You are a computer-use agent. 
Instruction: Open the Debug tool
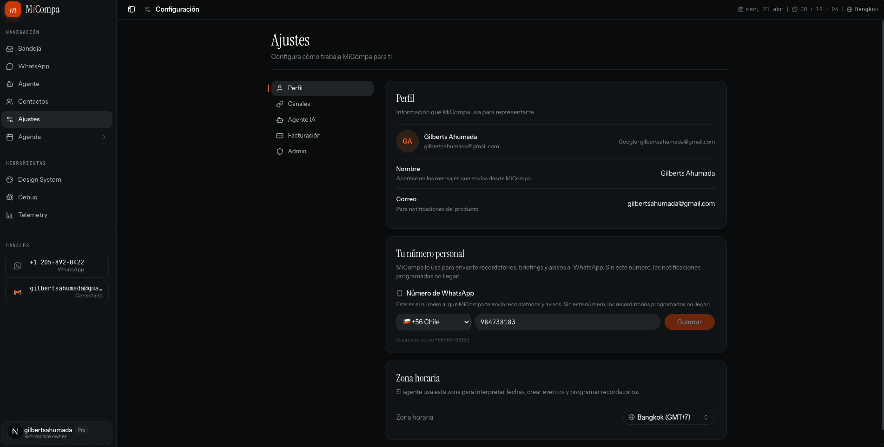click(x=57, y=197)
